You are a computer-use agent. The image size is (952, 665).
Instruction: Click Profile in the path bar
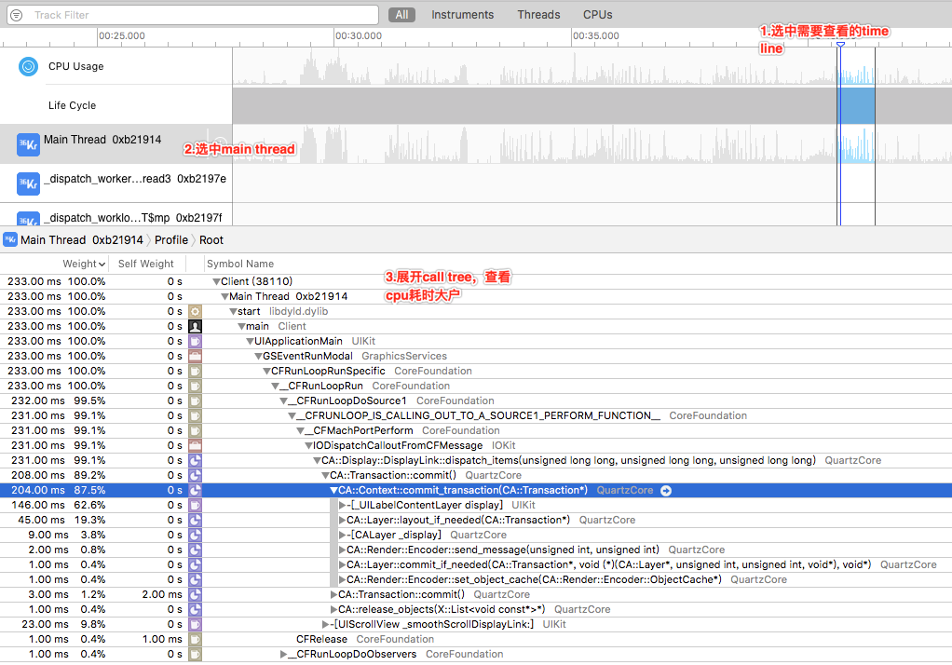tap(171, 240)
